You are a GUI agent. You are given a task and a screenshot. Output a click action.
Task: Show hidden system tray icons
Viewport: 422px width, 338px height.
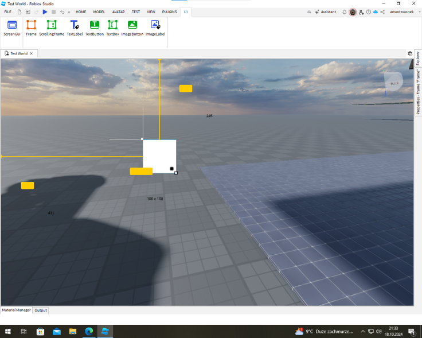(362, 332)
